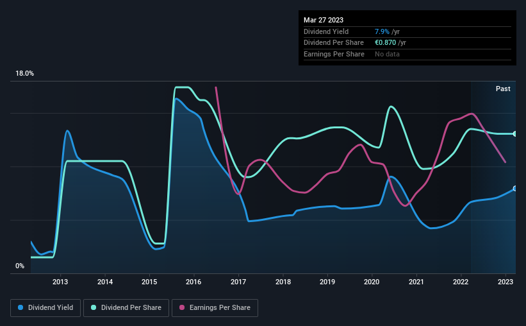Click the Dividend Yield endpoint marker
This screenshot has width=526, height=326.
coord(515,189)
